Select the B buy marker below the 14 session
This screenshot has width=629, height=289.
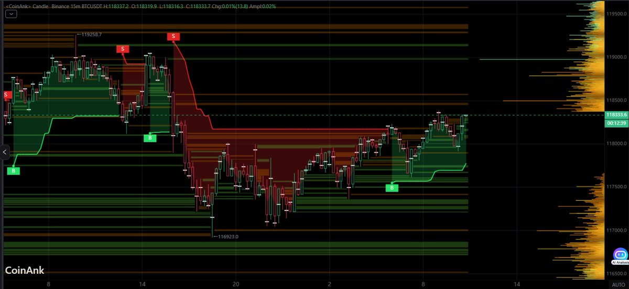150,138
